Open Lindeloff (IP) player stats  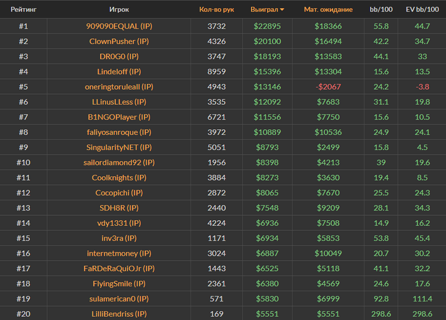click(x=119, y=72)
